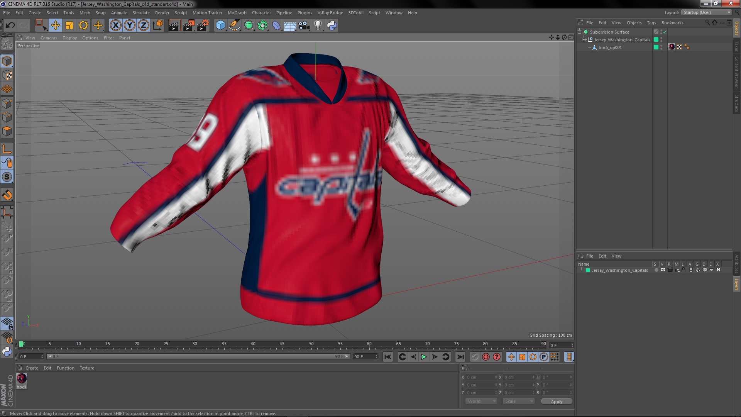741x417 pixels.
Task: Click the Live Selection tool icon
Action: [41, 25]
